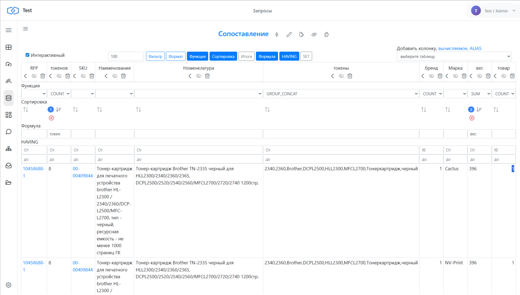Toggle sort order for токены column
Screen dimensions: 520x295
click(x=267, y=110)
